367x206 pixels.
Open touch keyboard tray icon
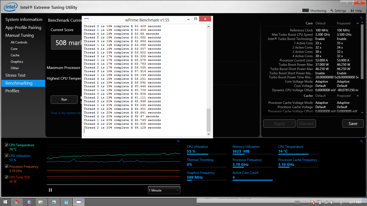coord(297,202)
